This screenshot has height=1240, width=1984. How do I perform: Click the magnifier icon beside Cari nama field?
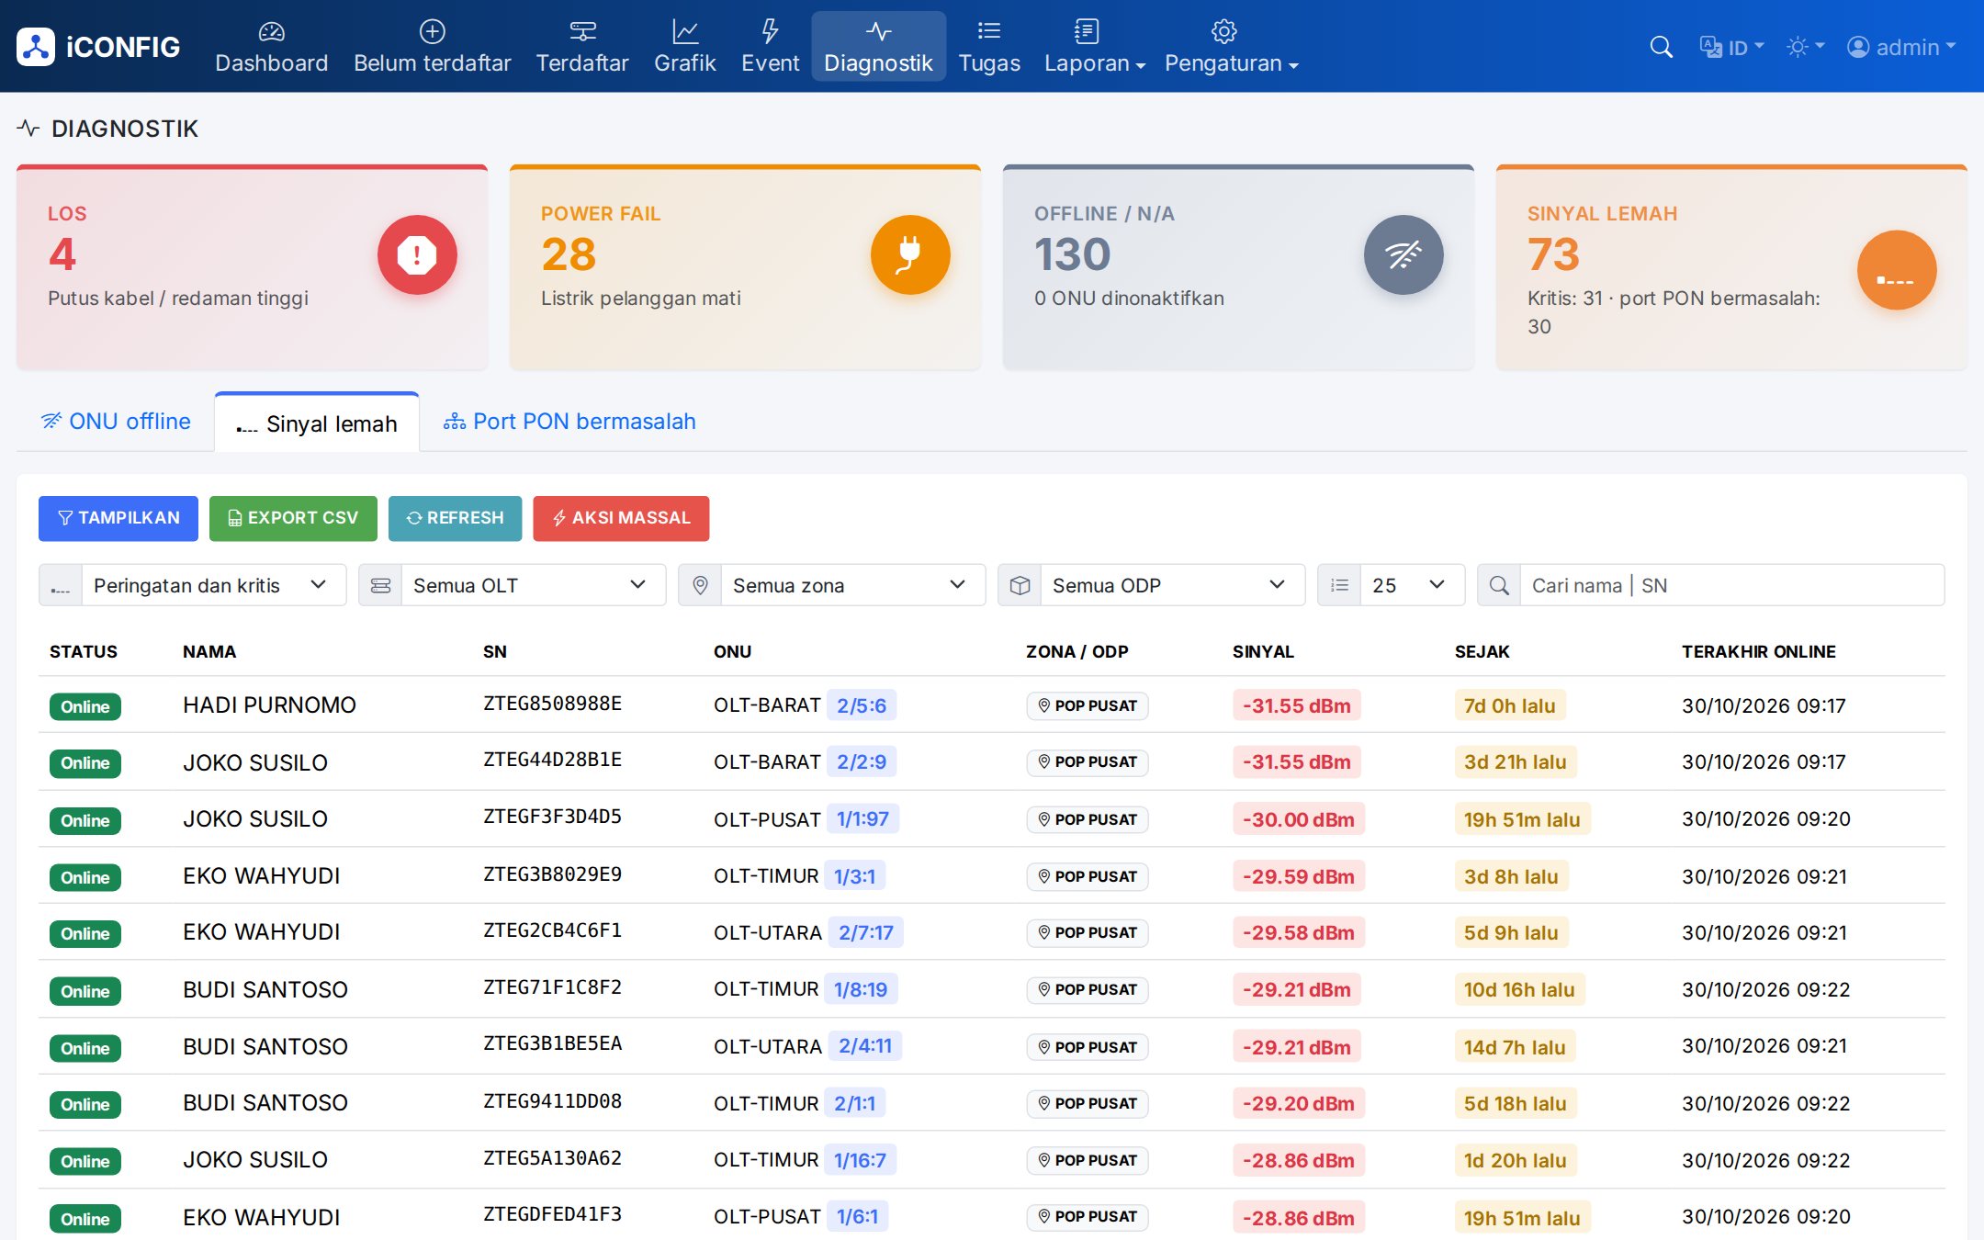[1499, 585]
